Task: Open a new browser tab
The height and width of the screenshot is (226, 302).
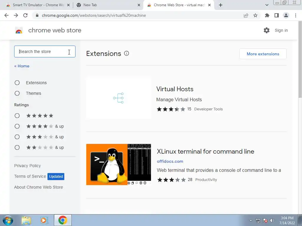Action: click(x=221, y=5)
